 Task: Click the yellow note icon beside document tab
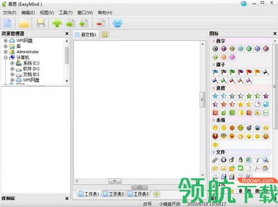(105, 34)
